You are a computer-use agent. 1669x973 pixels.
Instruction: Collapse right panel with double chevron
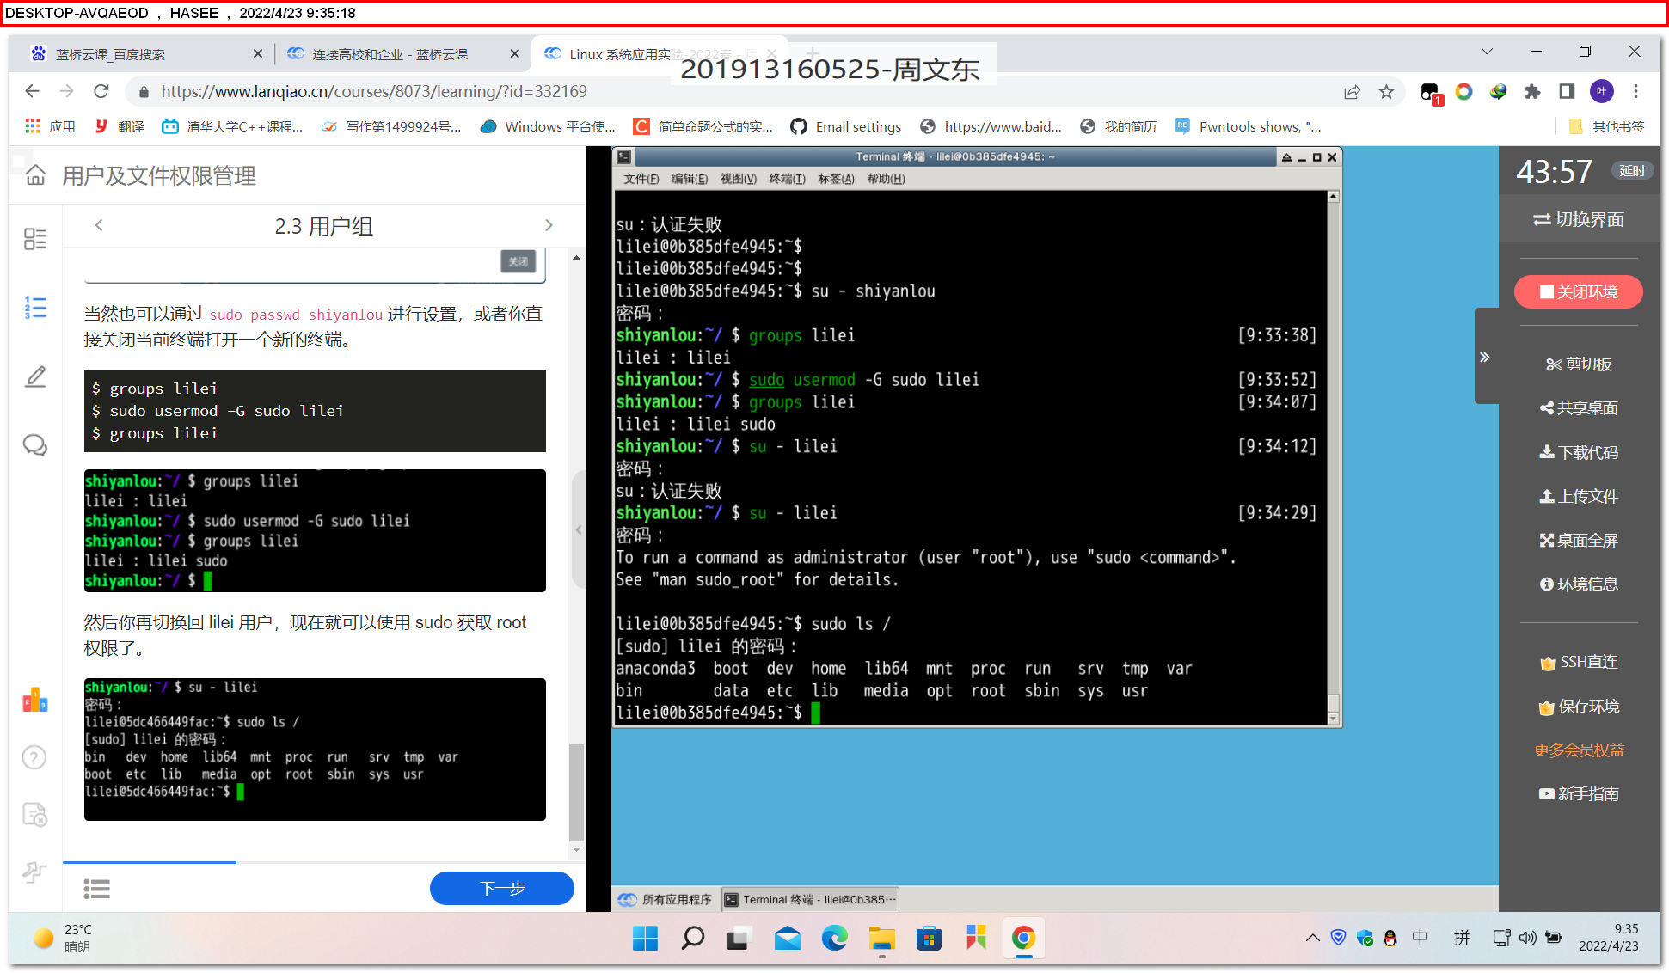pos(1484,357)
